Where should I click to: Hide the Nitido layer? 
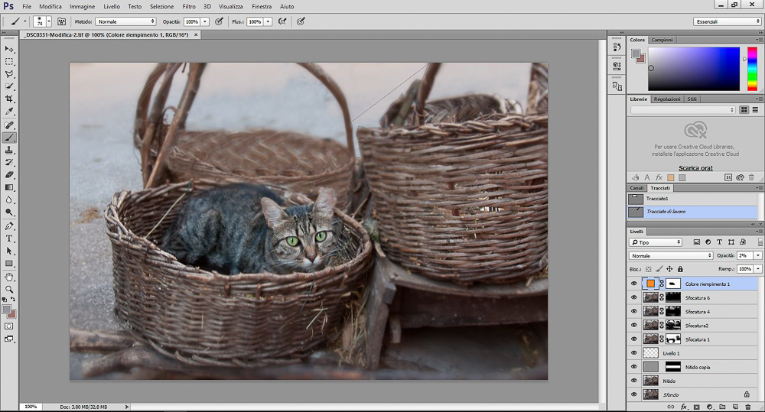pyautogui.click(x=633, y=381)
